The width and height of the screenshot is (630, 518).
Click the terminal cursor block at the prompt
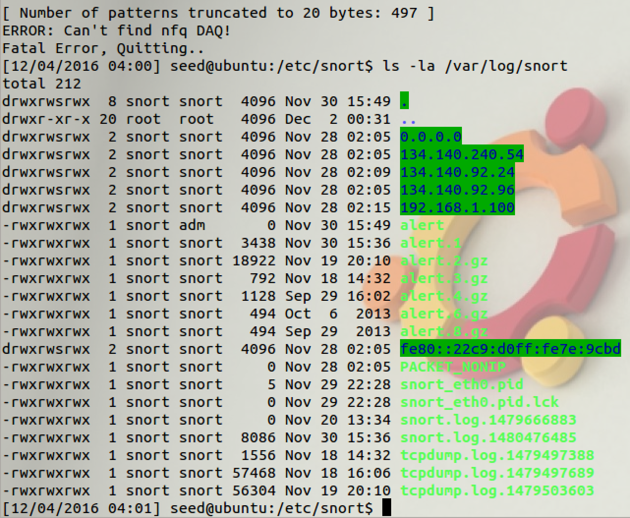[x=386, y=508]
